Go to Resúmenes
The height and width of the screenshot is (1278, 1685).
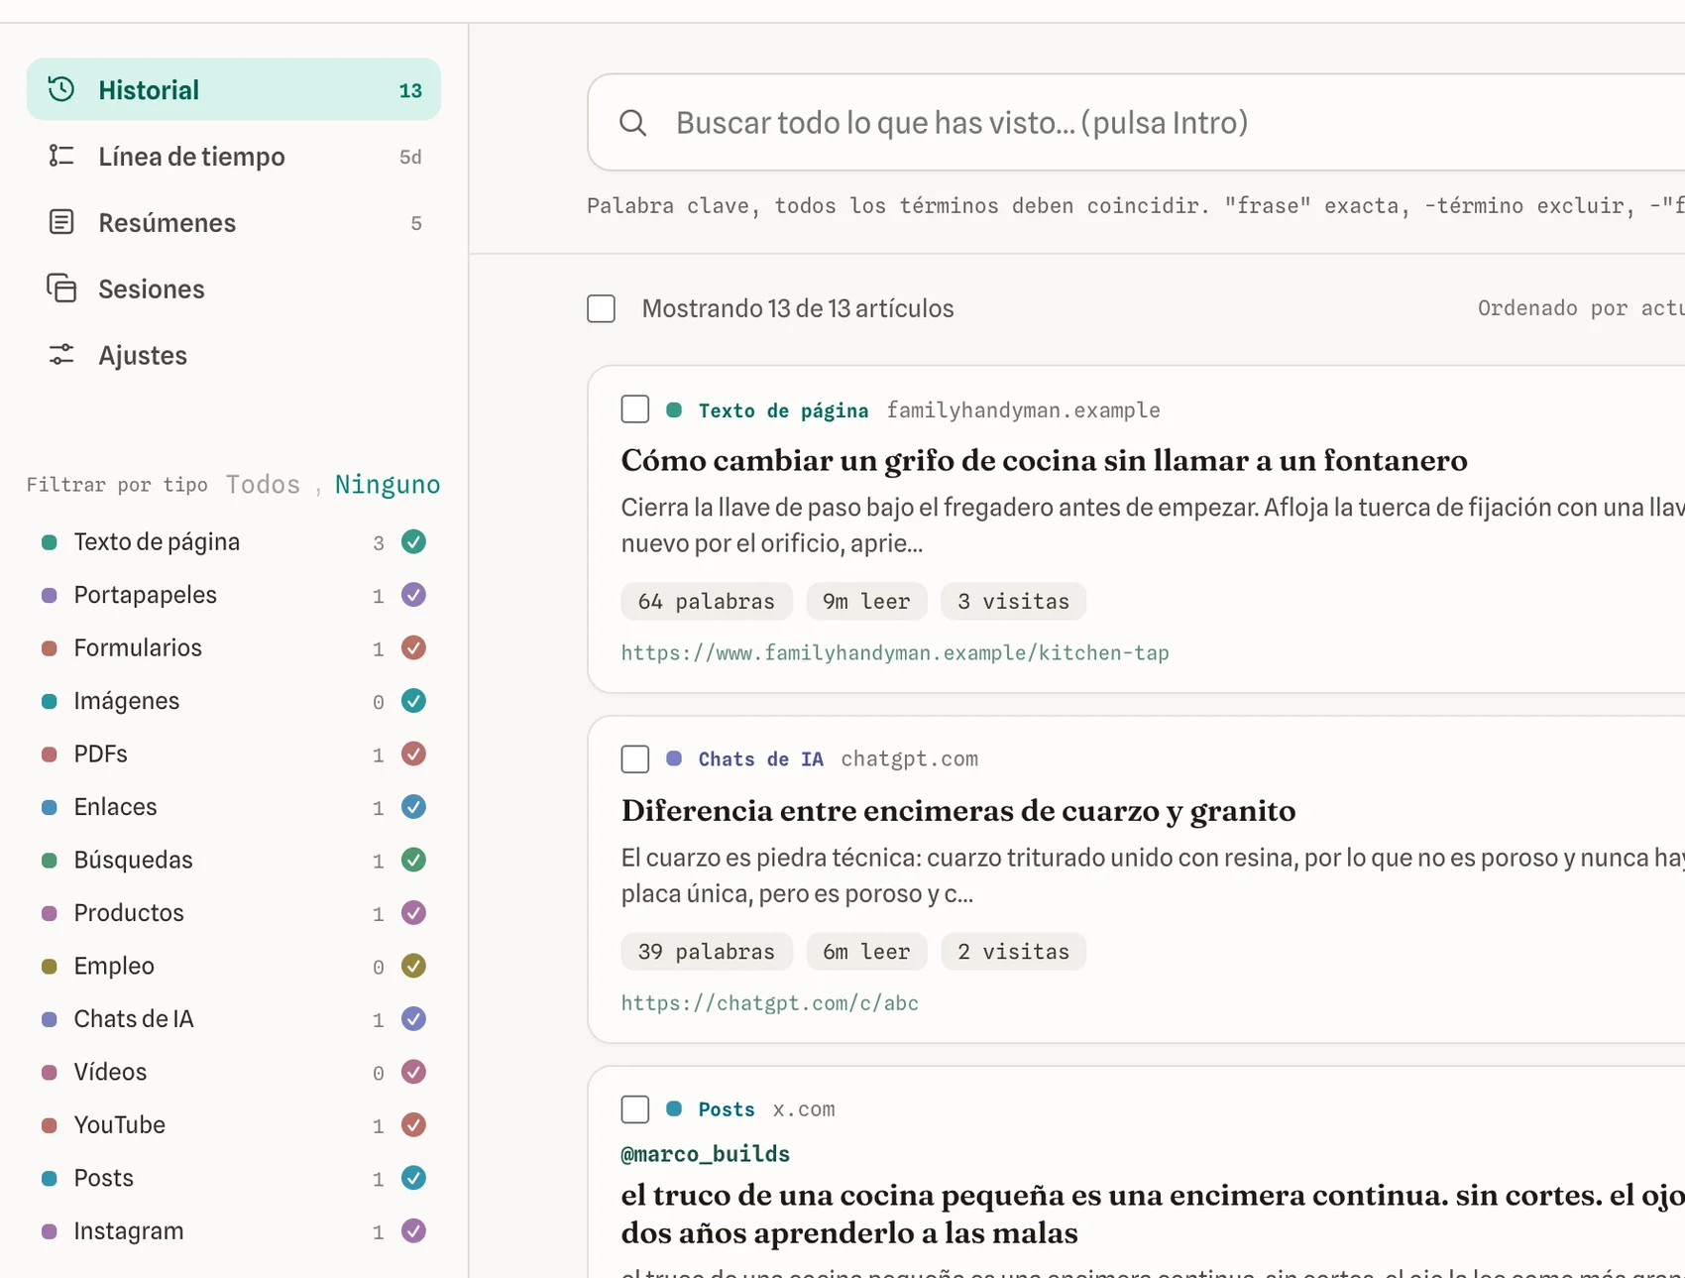tap(234, 222)
